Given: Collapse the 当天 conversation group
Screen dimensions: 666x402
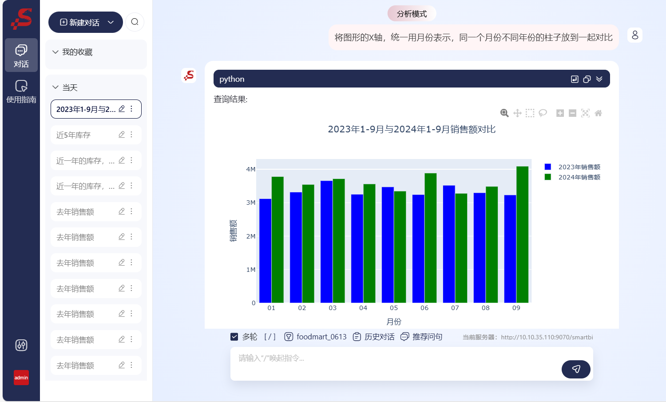Looking at the screenshot, I should (x=55, y=88).
